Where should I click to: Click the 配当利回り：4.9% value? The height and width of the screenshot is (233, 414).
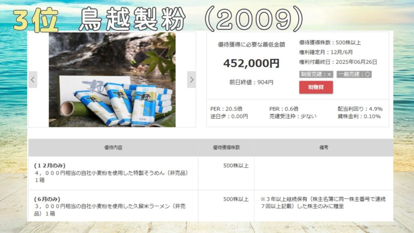(x=360, y=109)
